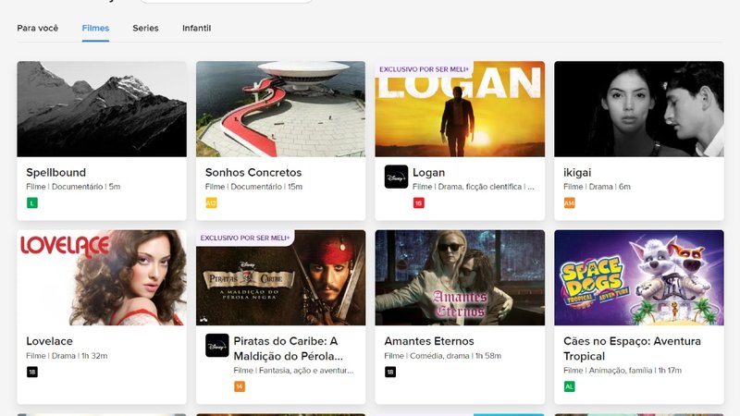Click the Exclusivo por ser Meli+ label on Piratas
Screen dimensions: 740x416
click(245, 238)
